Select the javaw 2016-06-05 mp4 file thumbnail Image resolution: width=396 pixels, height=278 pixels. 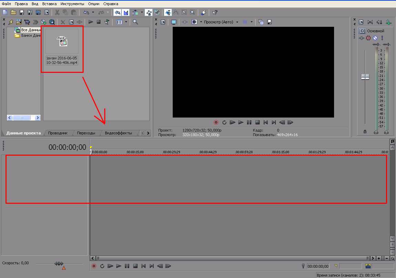62,41
